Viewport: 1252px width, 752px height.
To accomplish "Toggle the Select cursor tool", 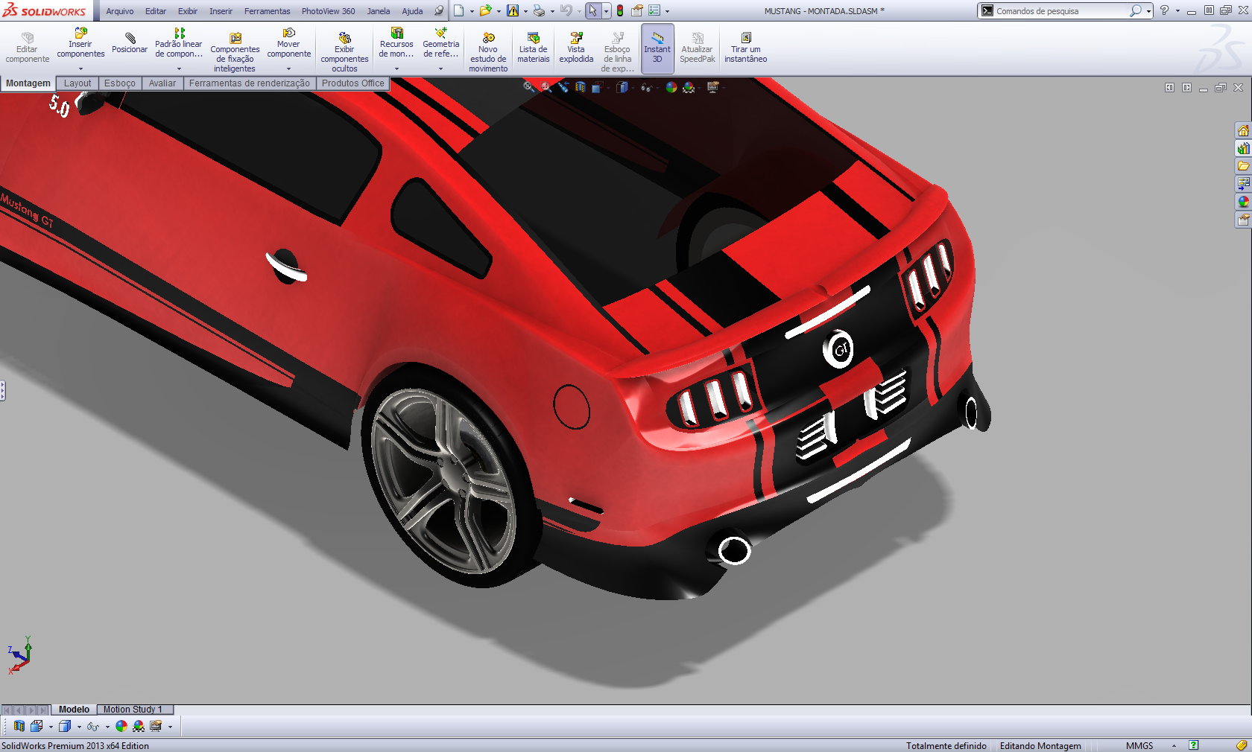I will pos(592,11).
